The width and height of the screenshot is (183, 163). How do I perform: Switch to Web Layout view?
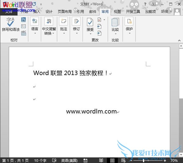[x=123, y=160]
